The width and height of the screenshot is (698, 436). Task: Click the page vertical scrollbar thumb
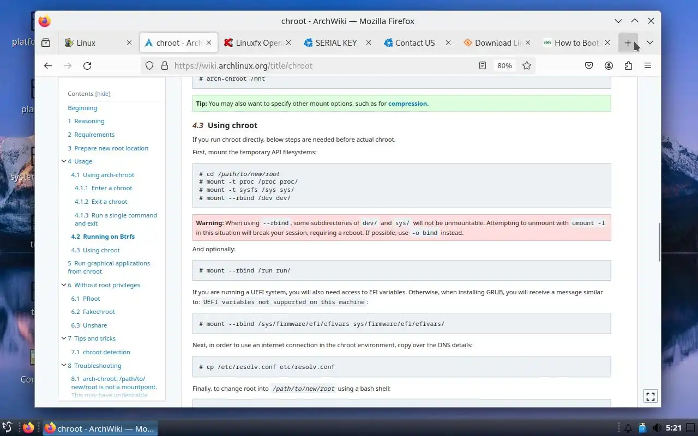click(x=660, y=242)
